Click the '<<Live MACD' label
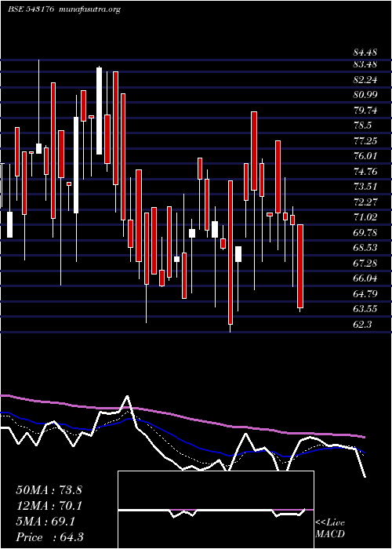The image size is (392, 549). point(330,529)
